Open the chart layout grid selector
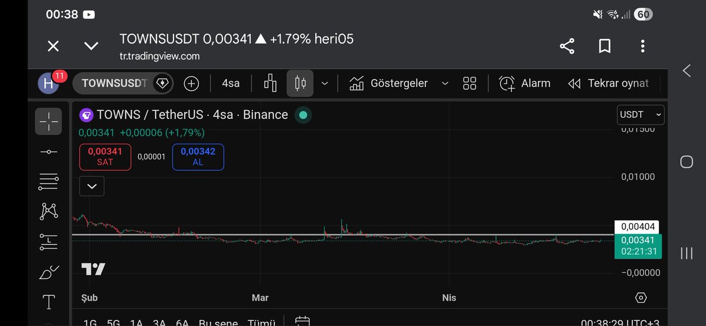Image resolution: width=706 pixels, height=326 pixels. point(469,84)
